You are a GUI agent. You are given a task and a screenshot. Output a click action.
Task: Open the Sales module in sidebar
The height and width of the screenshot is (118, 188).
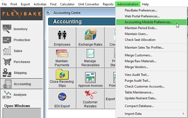(22, 51)
